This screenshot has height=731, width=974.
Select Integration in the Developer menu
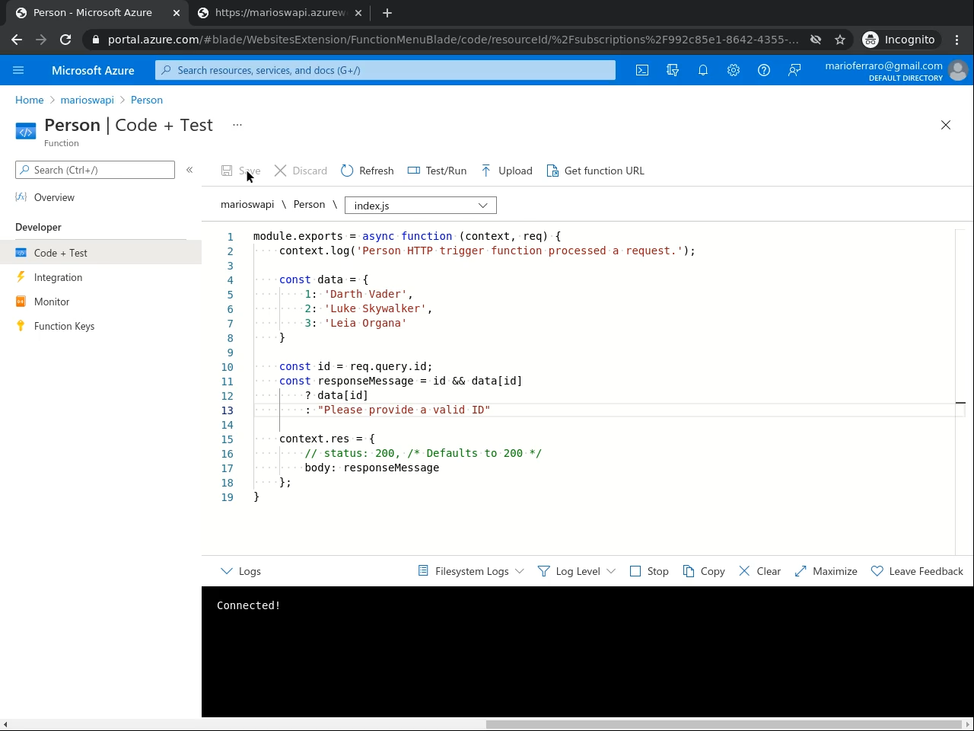(x=58, y=277)
